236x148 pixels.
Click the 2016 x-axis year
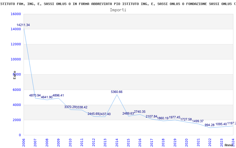[x=140, y=143]
